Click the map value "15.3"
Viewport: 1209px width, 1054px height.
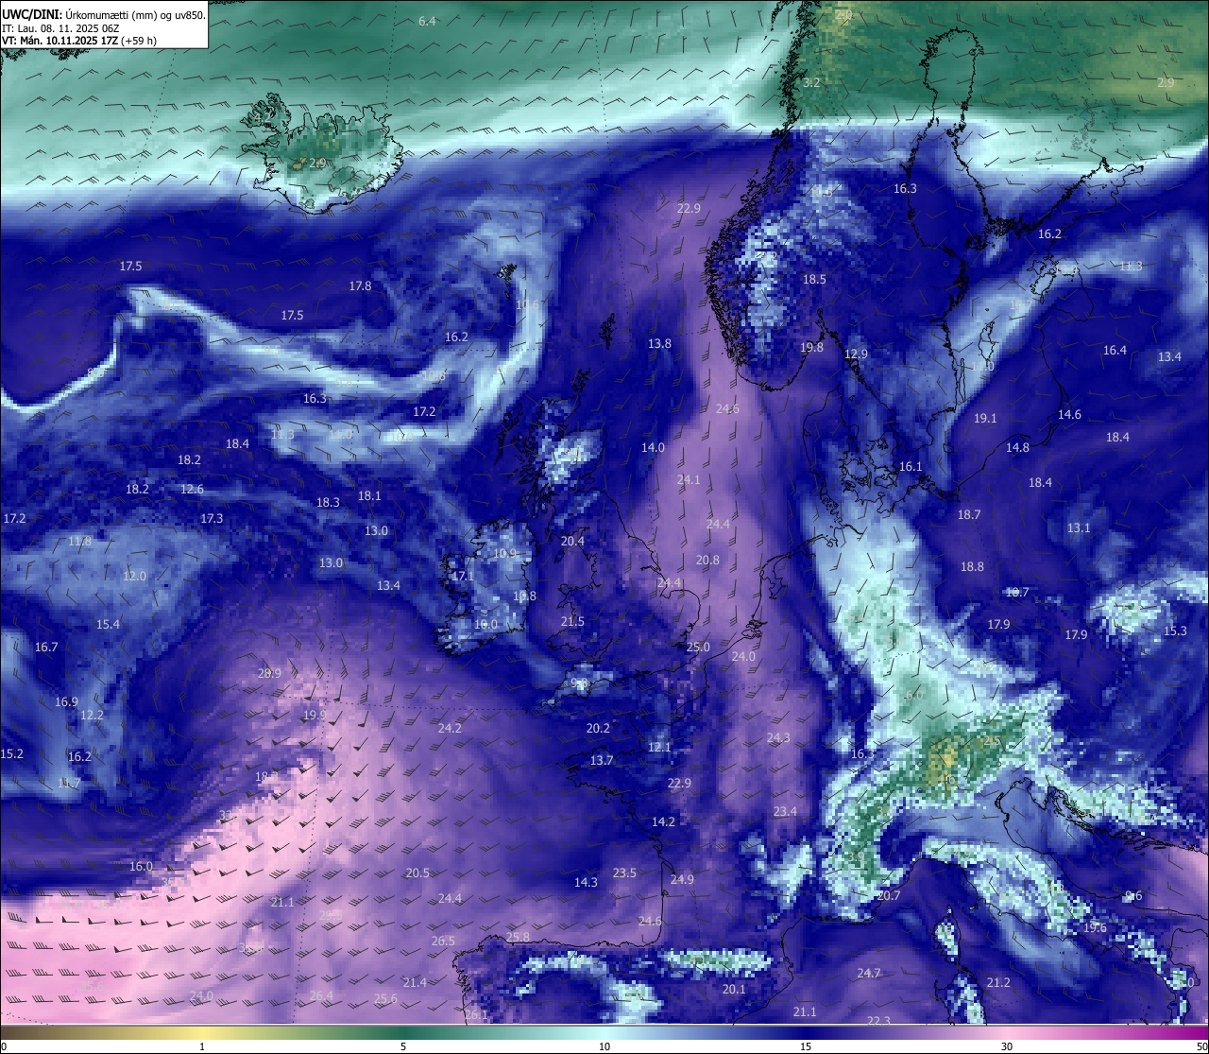click(x=1175, y=631)
